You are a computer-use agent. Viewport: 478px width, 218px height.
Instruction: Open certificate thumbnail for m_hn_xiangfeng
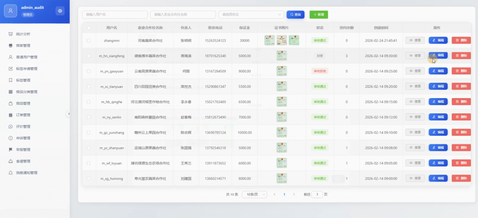coord(281,56)
